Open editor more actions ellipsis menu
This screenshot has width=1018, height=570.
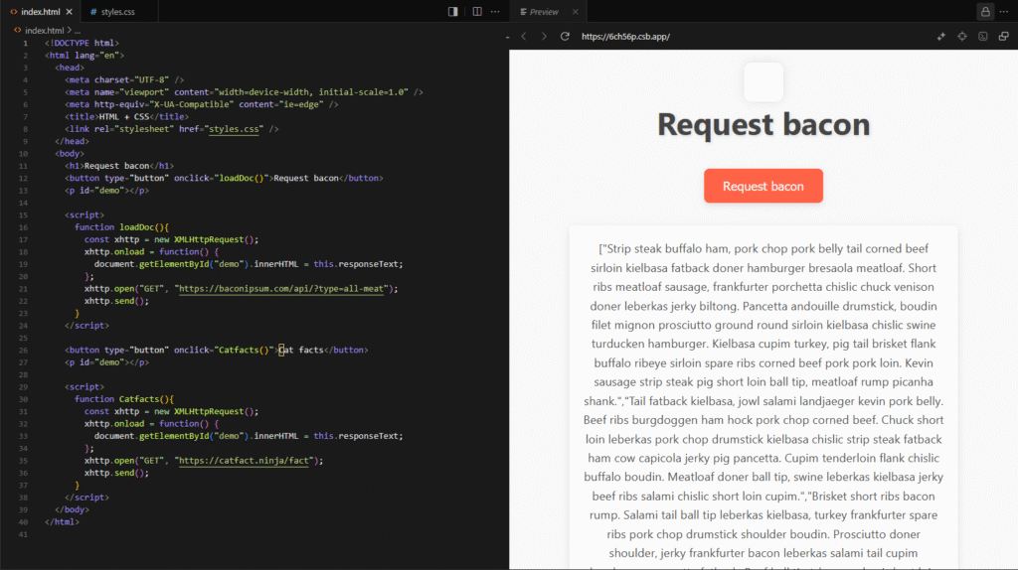[495, 12]
